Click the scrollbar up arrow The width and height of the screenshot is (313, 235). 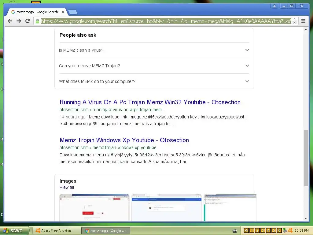point(306,30)
